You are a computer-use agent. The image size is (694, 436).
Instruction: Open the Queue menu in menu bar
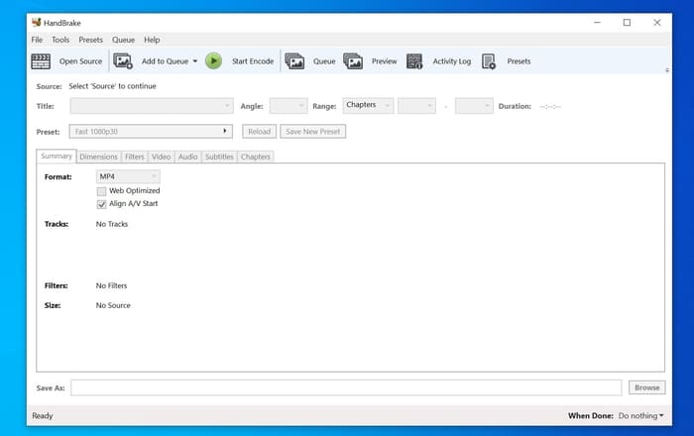(x=123, y=40)
